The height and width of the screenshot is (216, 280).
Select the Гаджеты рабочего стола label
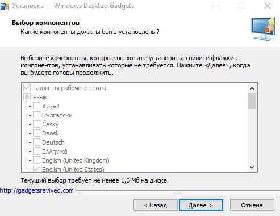tap(69, 88)
